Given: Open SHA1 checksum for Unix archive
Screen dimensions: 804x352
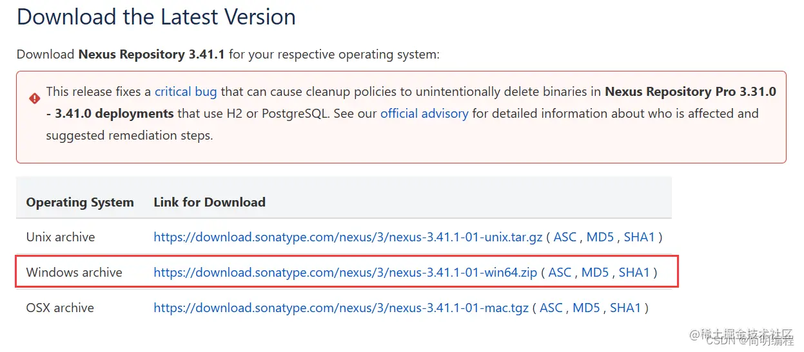Looking at the screenshot, I should (640, 237).
